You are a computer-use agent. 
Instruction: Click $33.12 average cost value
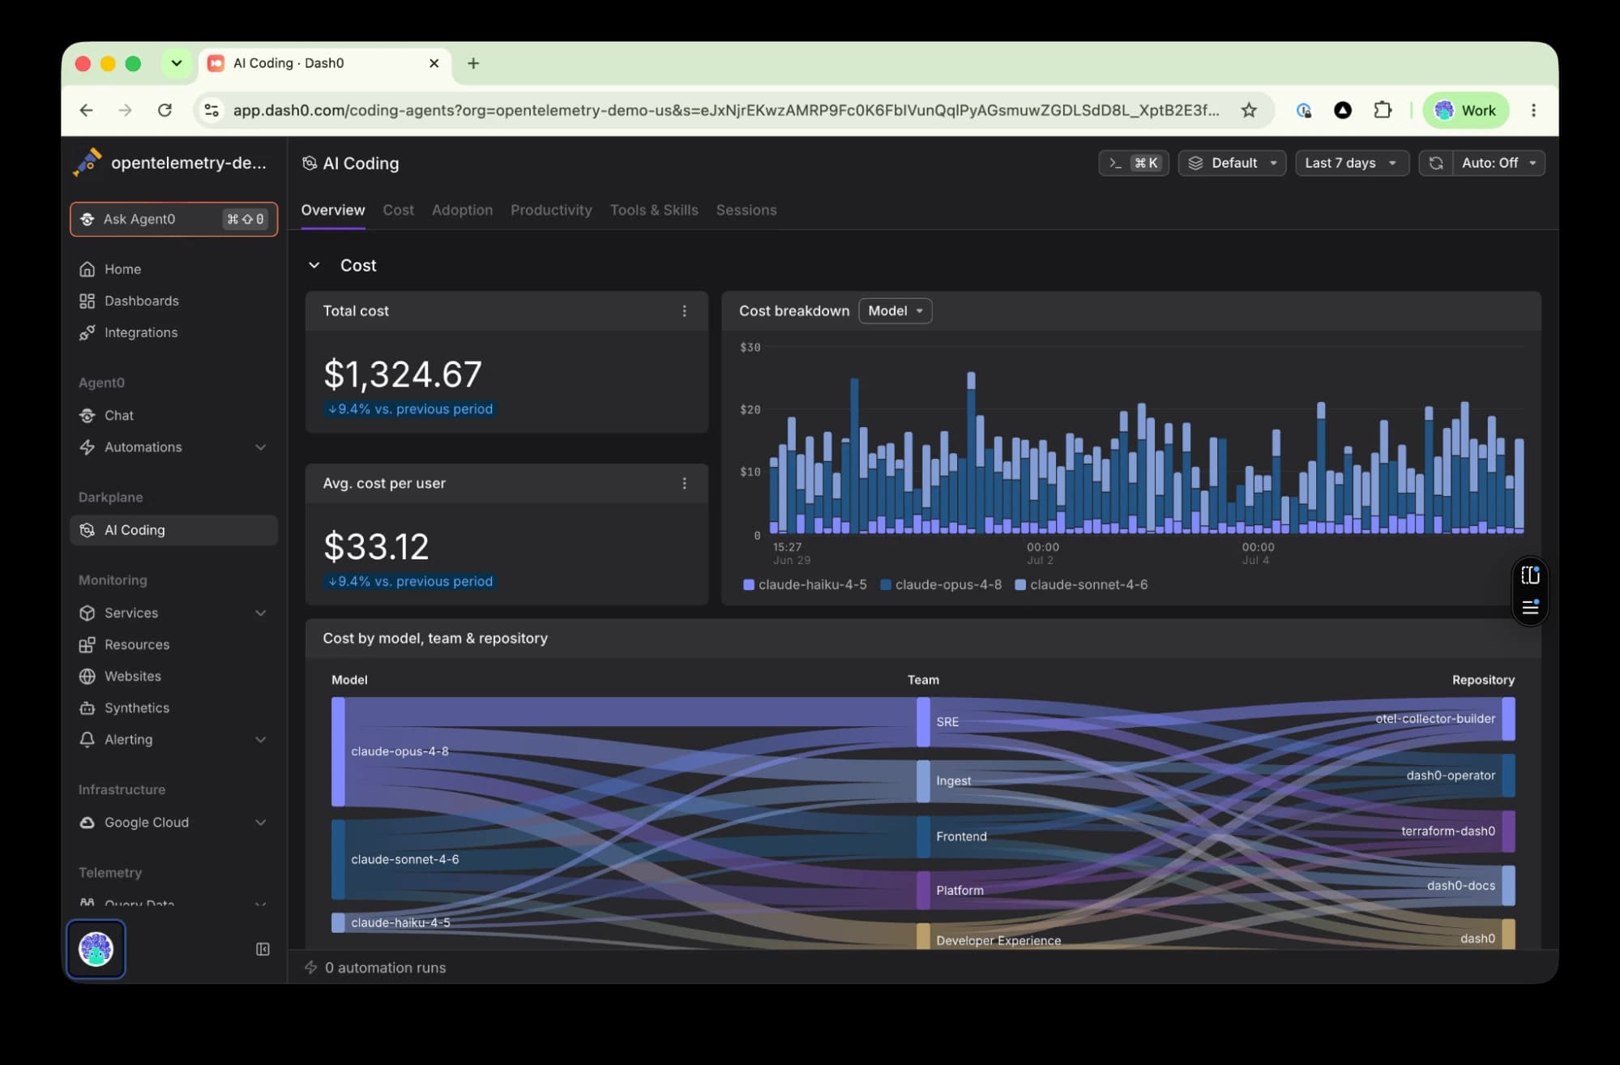point(376,546)
